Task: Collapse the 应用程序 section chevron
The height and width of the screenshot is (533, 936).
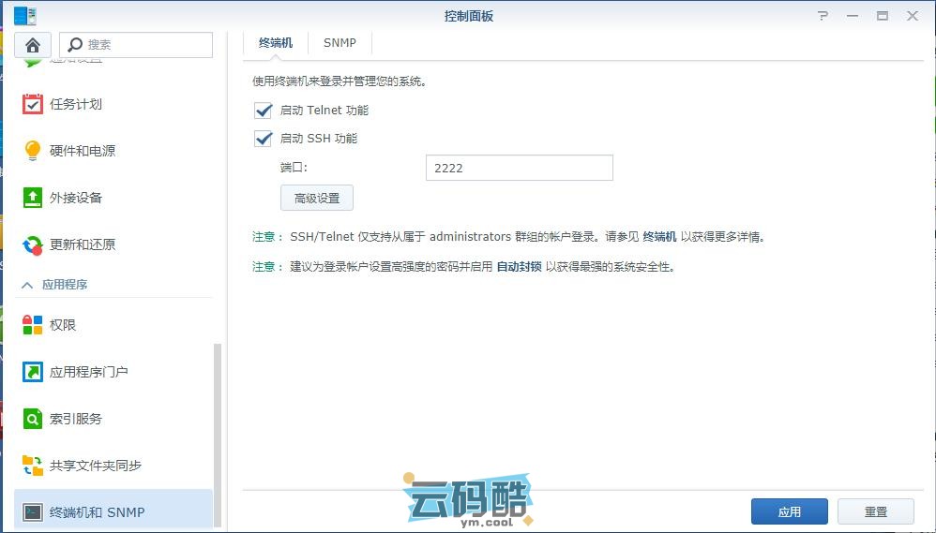Action: click(x=27, y=285)
